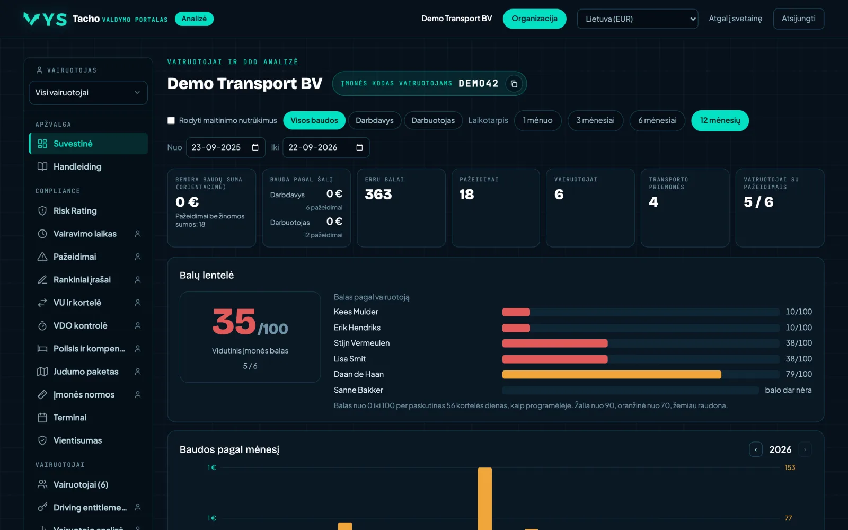
Task: Go to the previous year in fines chart
Action: coord(756,449)
